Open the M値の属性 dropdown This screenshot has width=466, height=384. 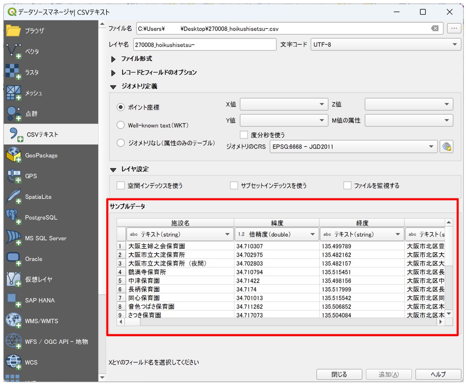click(x=409, y=120)
